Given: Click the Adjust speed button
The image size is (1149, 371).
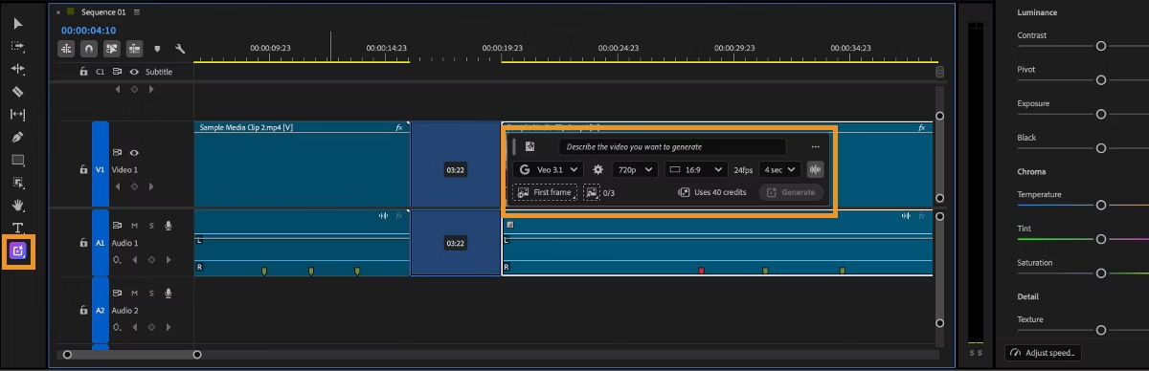Looking at the screenshot, I should coord(1044,353).
